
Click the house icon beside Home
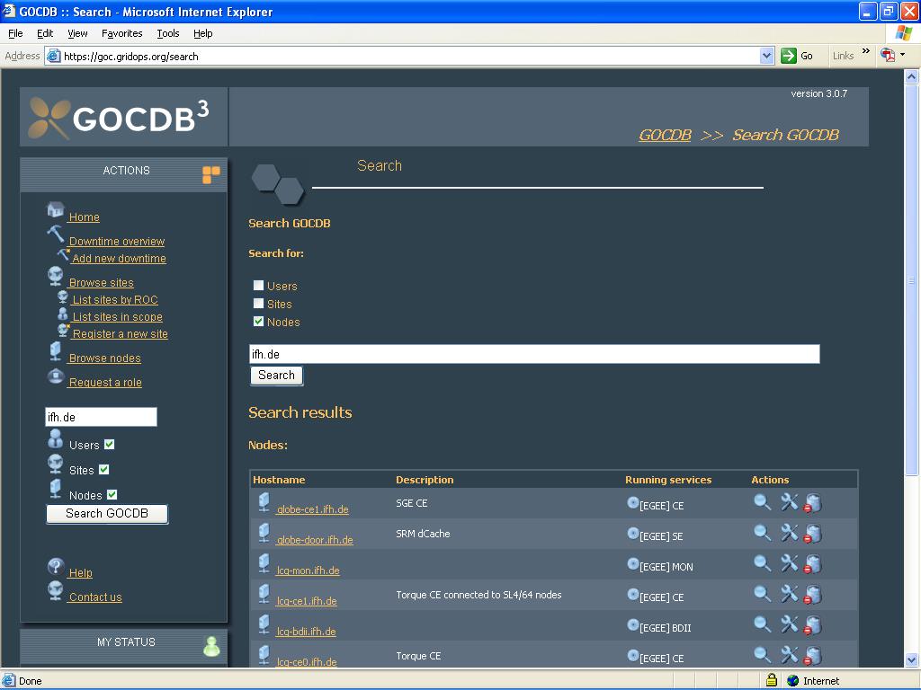55,210
